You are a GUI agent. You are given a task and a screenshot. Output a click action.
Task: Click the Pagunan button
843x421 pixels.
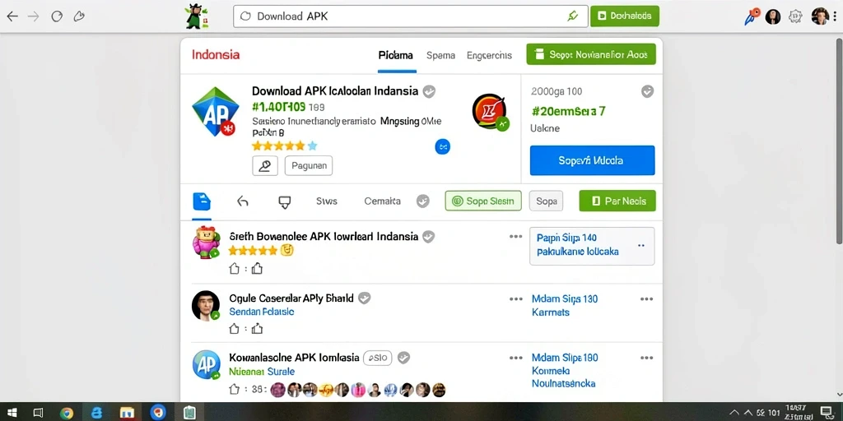click(x=309, y=166)
